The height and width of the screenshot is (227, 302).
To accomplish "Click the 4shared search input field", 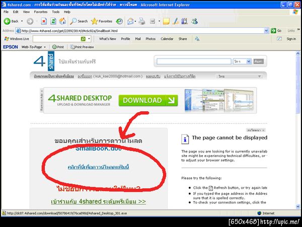I will tap(194, 61).
